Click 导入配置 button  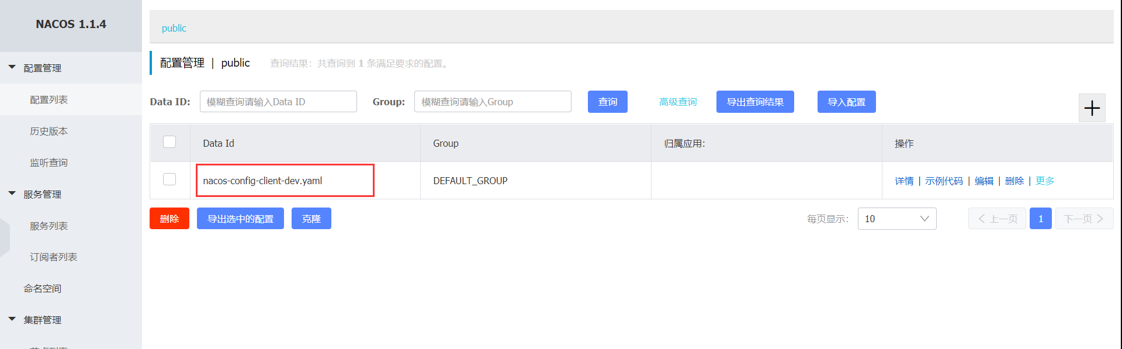point(847,102)
